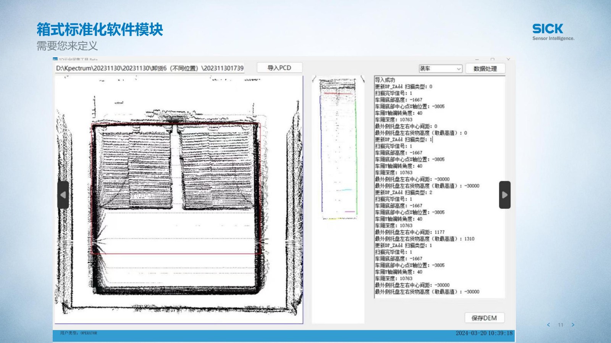Close the 3D acquisition tool window
Screen dimensions: 611x343
pos(508,60)
